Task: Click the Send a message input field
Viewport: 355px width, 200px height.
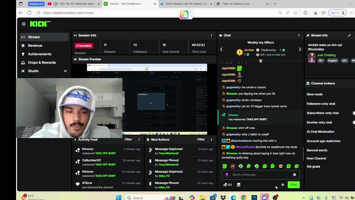Action: [260, 175]
